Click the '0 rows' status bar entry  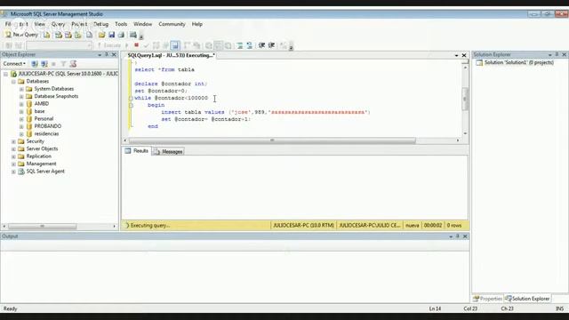(x=454, y=225)
